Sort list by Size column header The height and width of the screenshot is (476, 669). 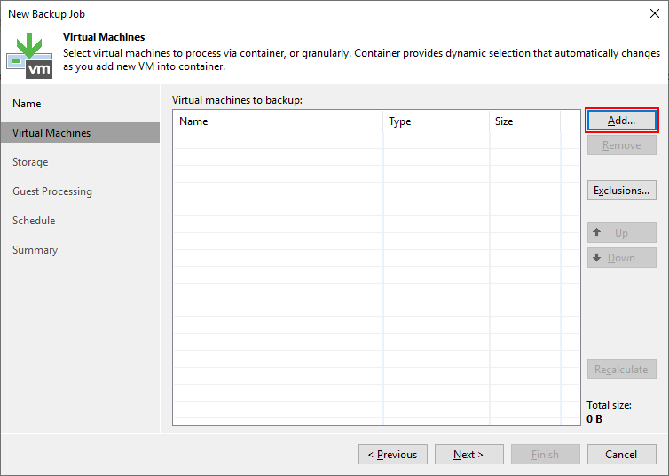[523, 121]
